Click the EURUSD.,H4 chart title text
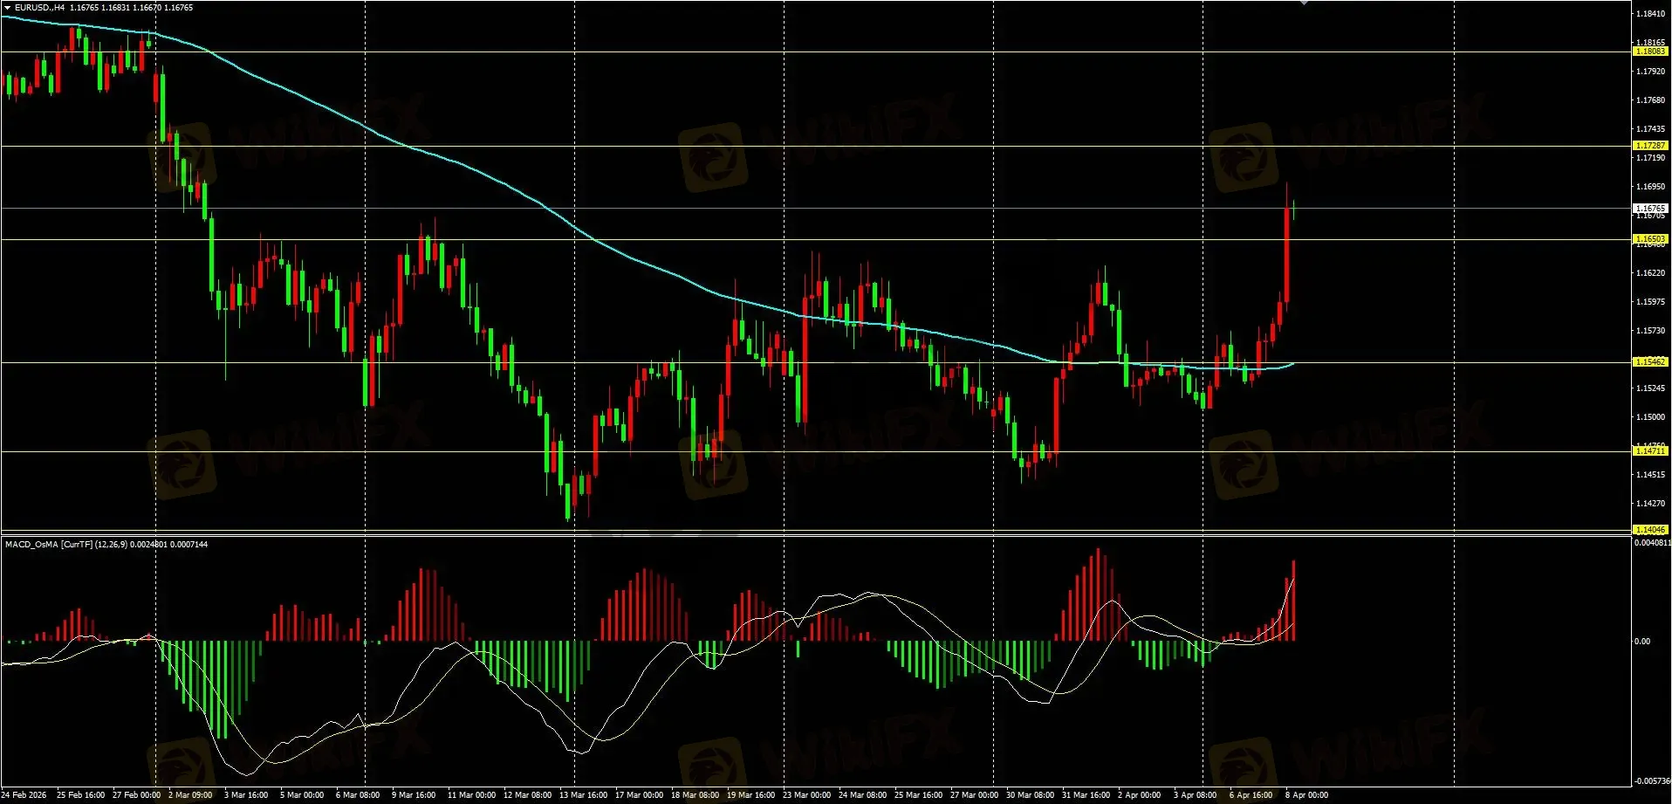The image size is (1672, 804). [39, 7]
